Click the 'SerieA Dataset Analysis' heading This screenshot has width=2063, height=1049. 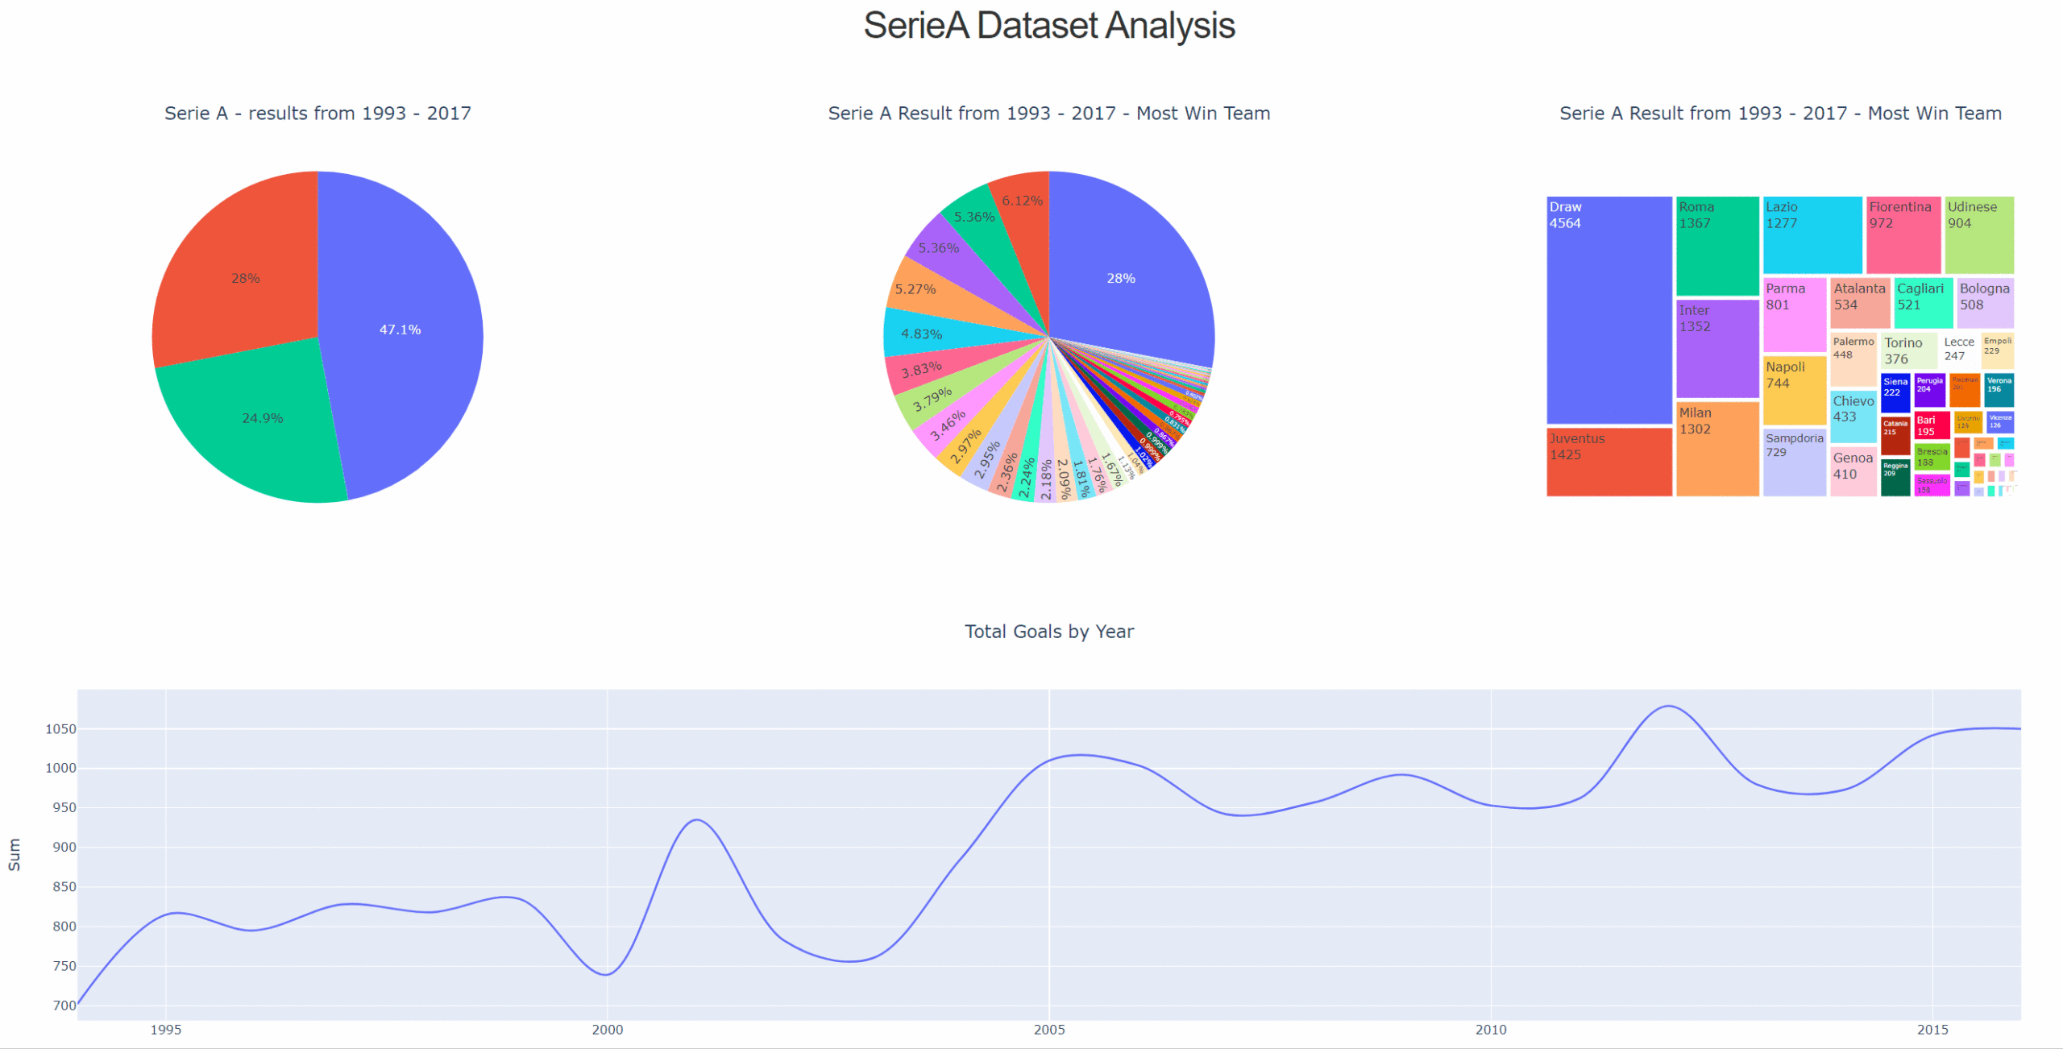point(1048,25)
